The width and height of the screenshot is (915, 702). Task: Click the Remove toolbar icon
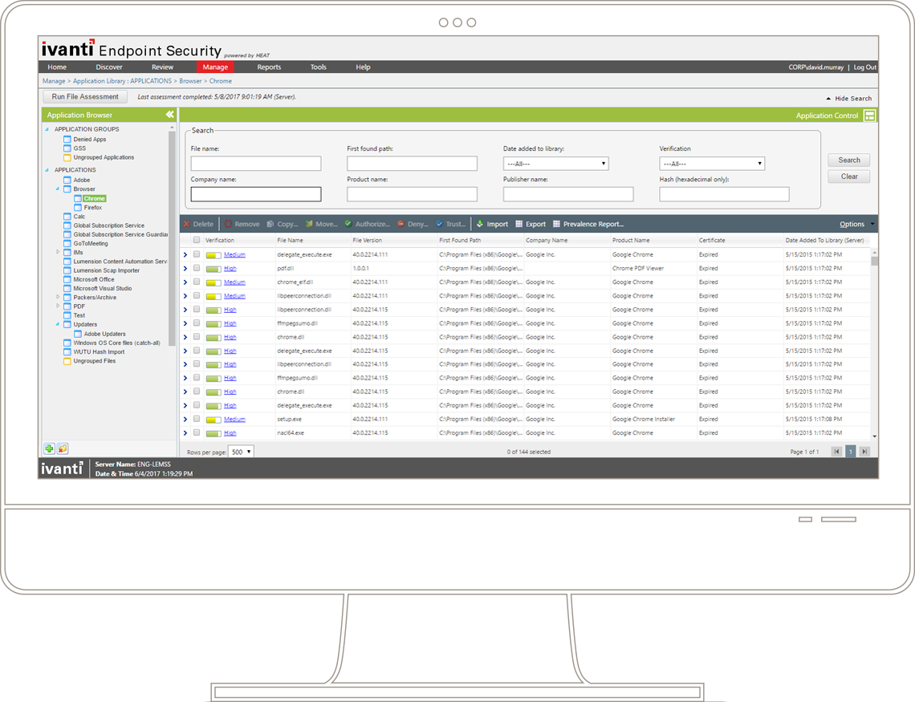click(x=229, y=224)
